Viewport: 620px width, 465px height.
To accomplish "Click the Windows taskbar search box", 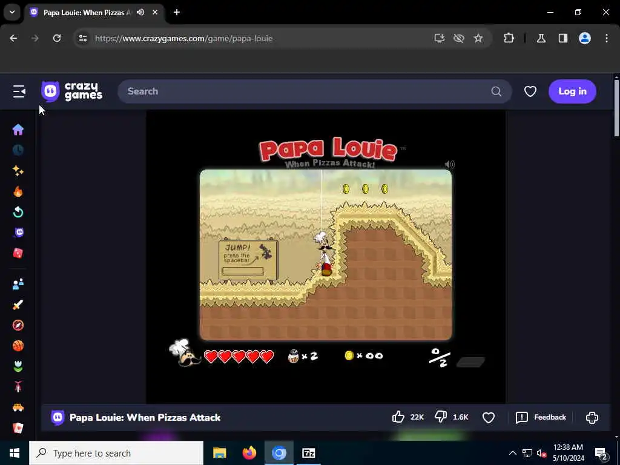I will [116, 453].
